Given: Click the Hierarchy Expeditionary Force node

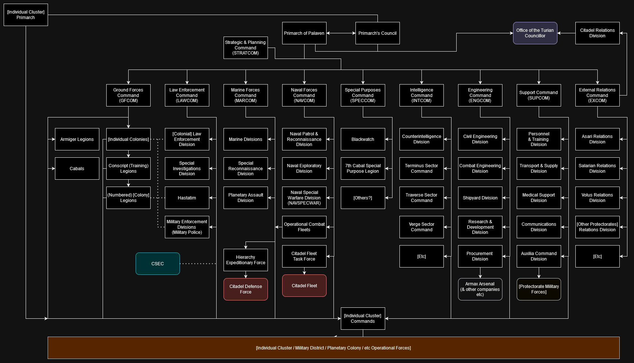Looking at the screenshot, I should (x=245, y=260).
